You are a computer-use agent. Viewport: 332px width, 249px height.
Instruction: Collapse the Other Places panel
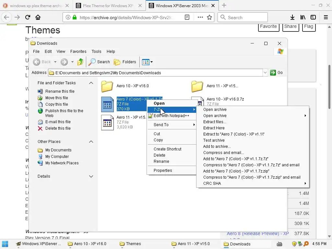click(x=91, y=142)
